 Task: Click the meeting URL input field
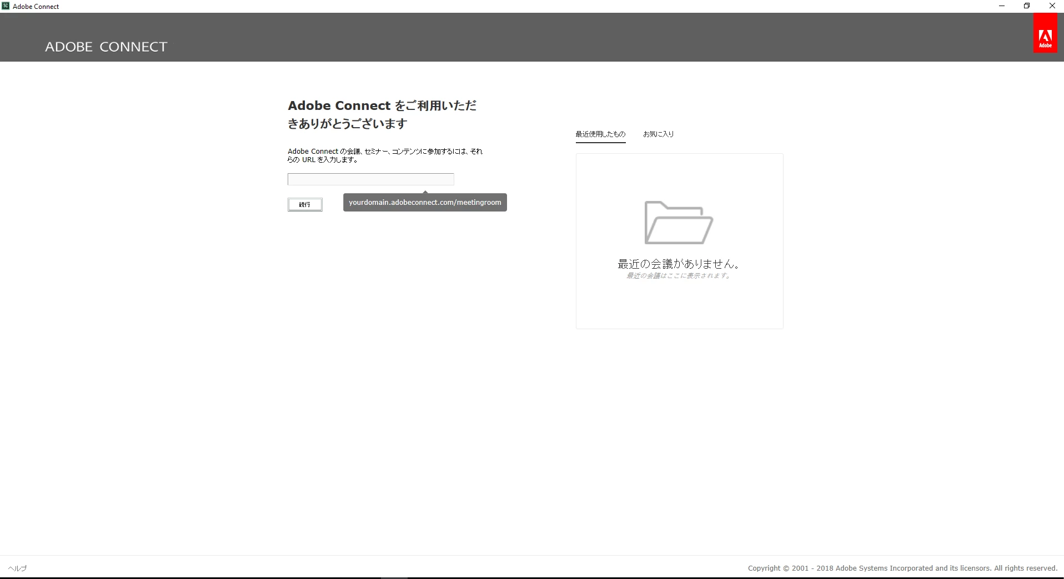coord(370,179)
